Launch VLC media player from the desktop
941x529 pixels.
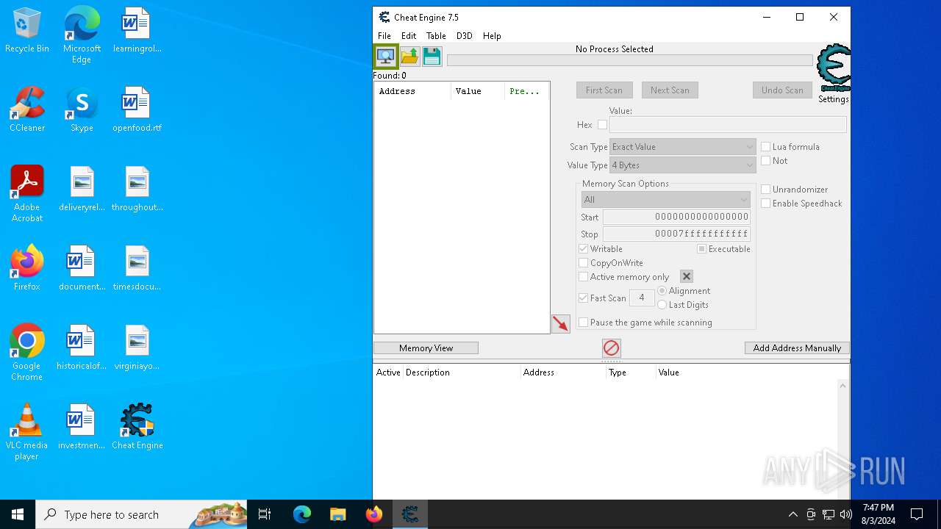tap(27, 432)
